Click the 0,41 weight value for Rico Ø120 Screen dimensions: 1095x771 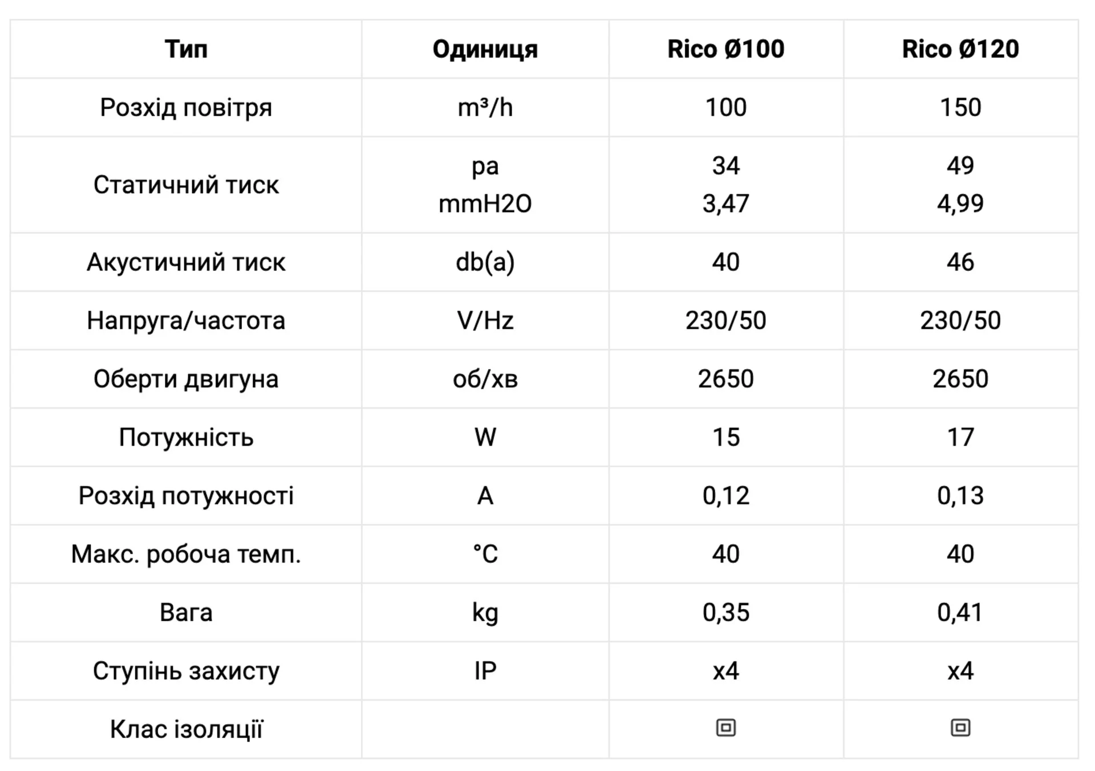(960, 613)
